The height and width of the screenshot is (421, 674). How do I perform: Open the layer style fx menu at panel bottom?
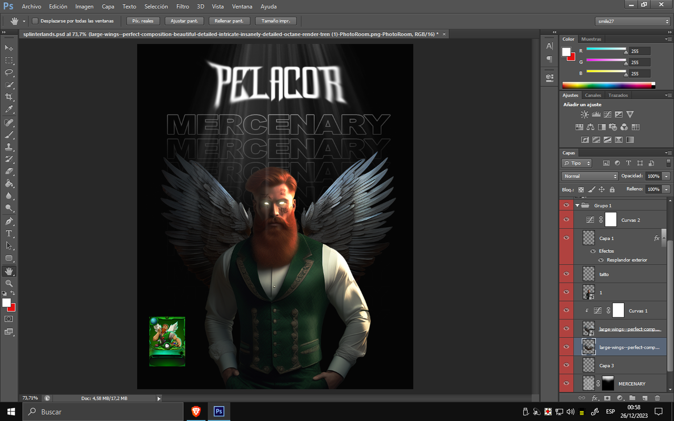[594, 398]
